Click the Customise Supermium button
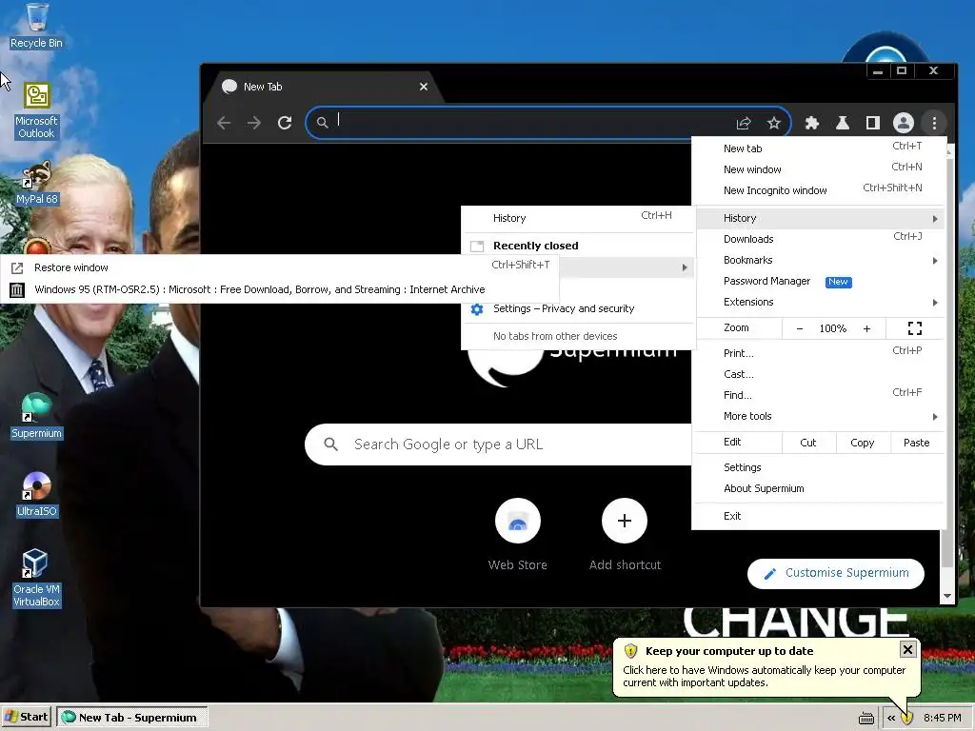975x731 pixels. tap(836, 573)
